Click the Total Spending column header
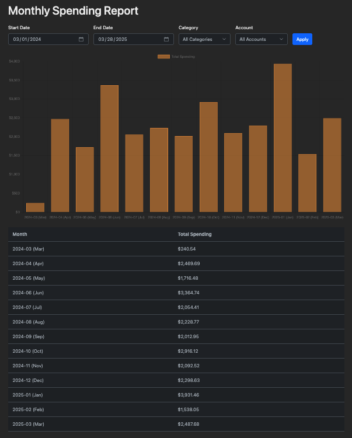The width and height of the screenshot is (352, 438). pyautogui.click(x=194, y=234)
